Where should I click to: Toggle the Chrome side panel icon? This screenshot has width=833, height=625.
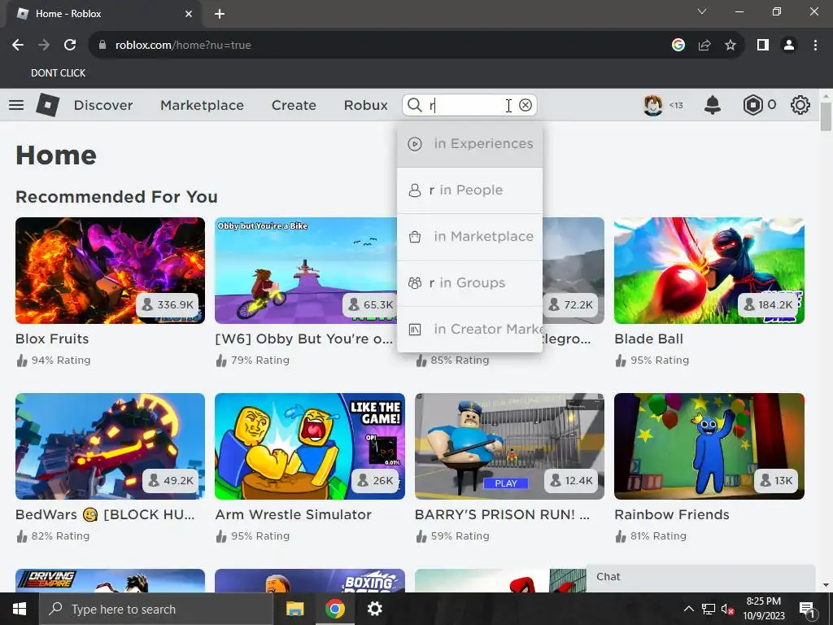[x=763, y=46]
